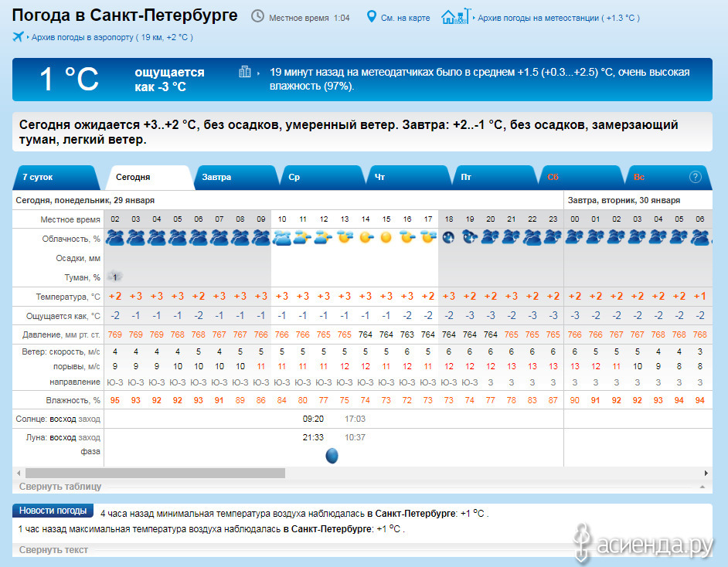Open Архив погоды в аэропорту link
Image resolution: width=728 pixels, height=567 pixels.
[112, 37]
